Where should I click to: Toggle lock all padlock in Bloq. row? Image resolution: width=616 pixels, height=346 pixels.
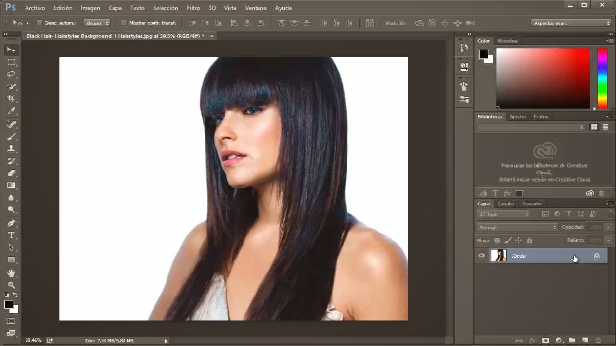(529, 240)
